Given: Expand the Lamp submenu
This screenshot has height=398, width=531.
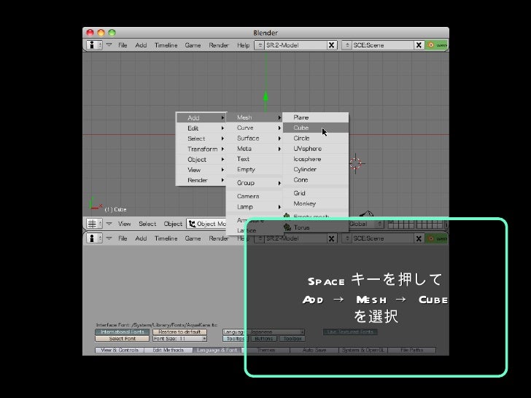Looking at the screenshot, I should (255, 207).
